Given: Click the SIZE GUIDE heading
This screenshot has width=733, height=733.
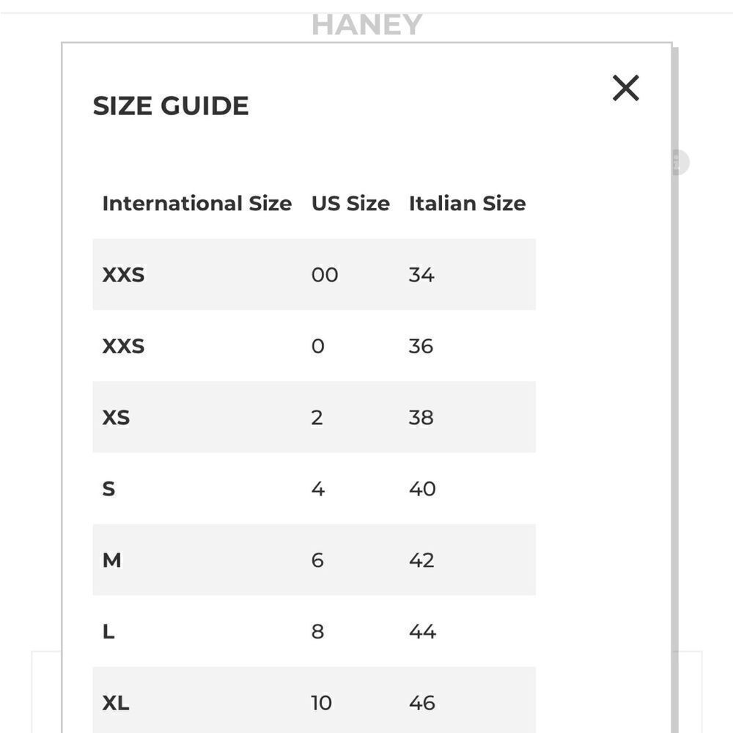Looking at the screenshot, I should coord(171,106).
